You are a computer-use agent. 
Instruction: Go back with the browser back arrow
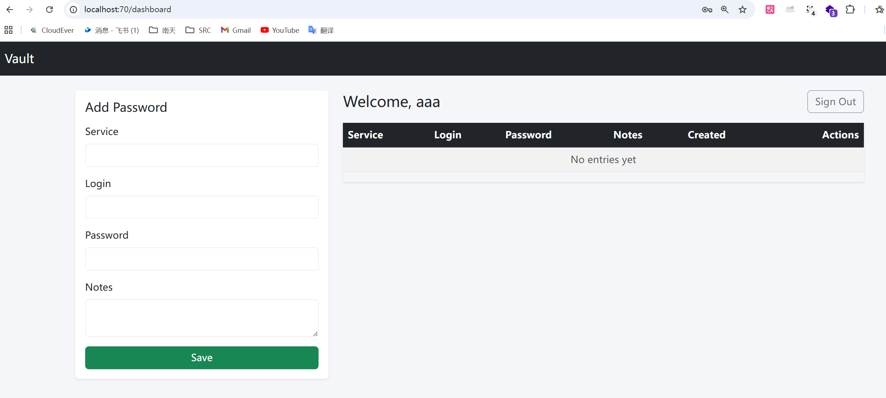[x=10, y=10]
